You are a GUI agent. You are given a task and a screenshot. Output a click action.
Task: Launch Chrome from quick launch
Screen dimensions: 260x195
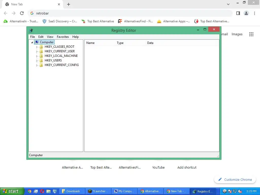tap(29, 191)
